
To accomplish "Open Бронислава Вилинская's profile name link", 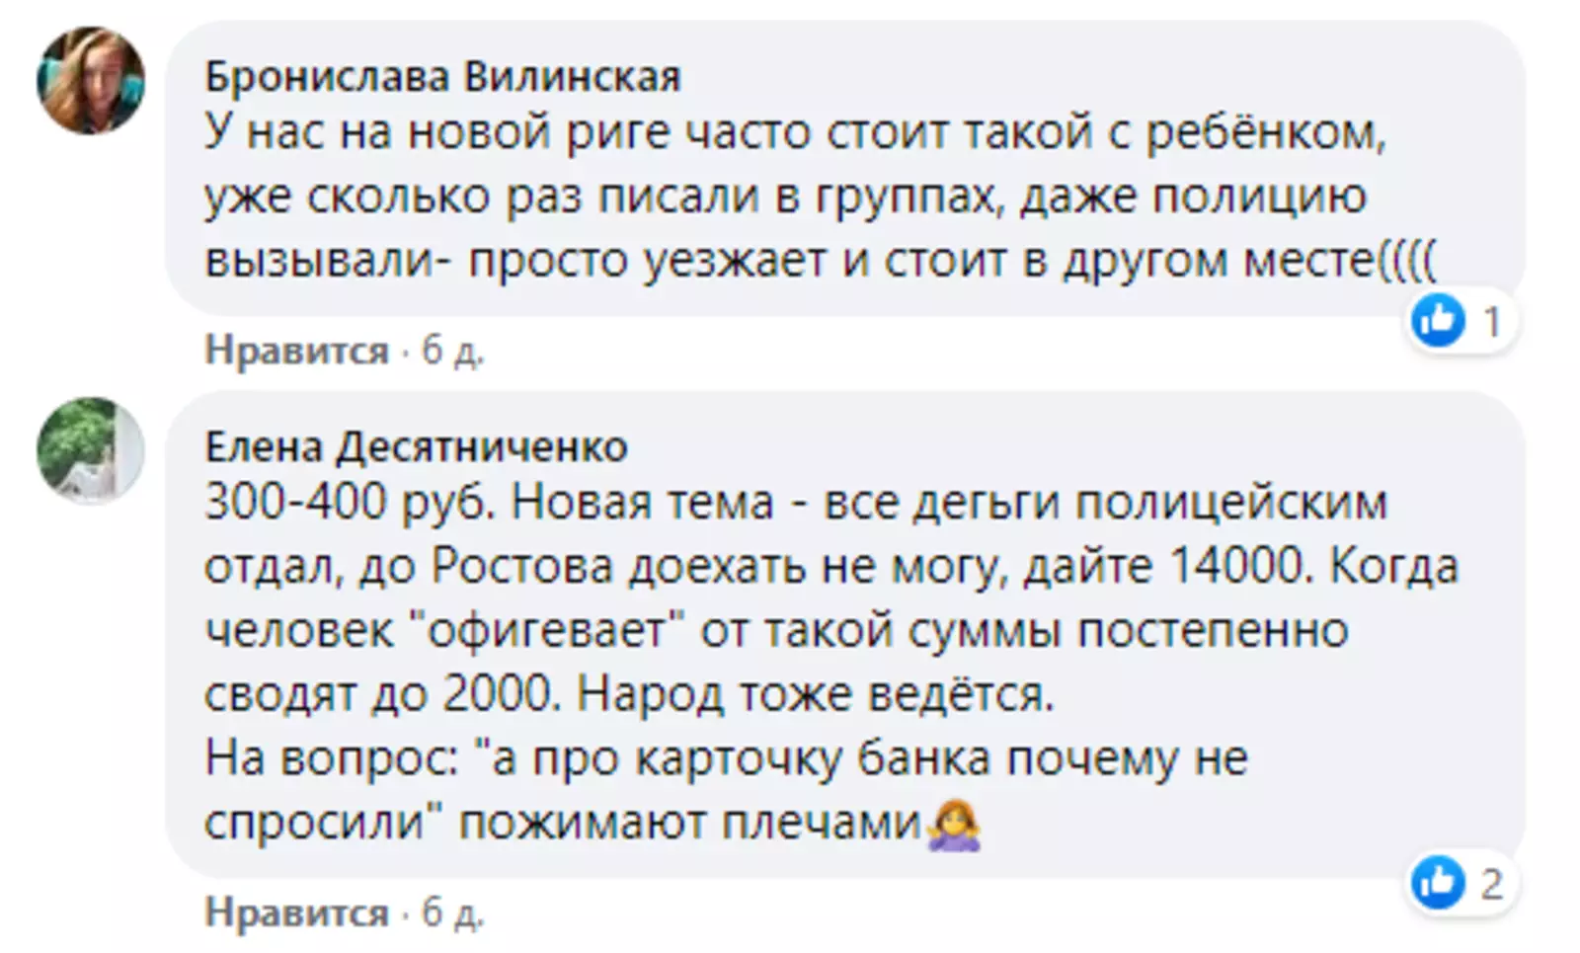I will tap(442, 76).
